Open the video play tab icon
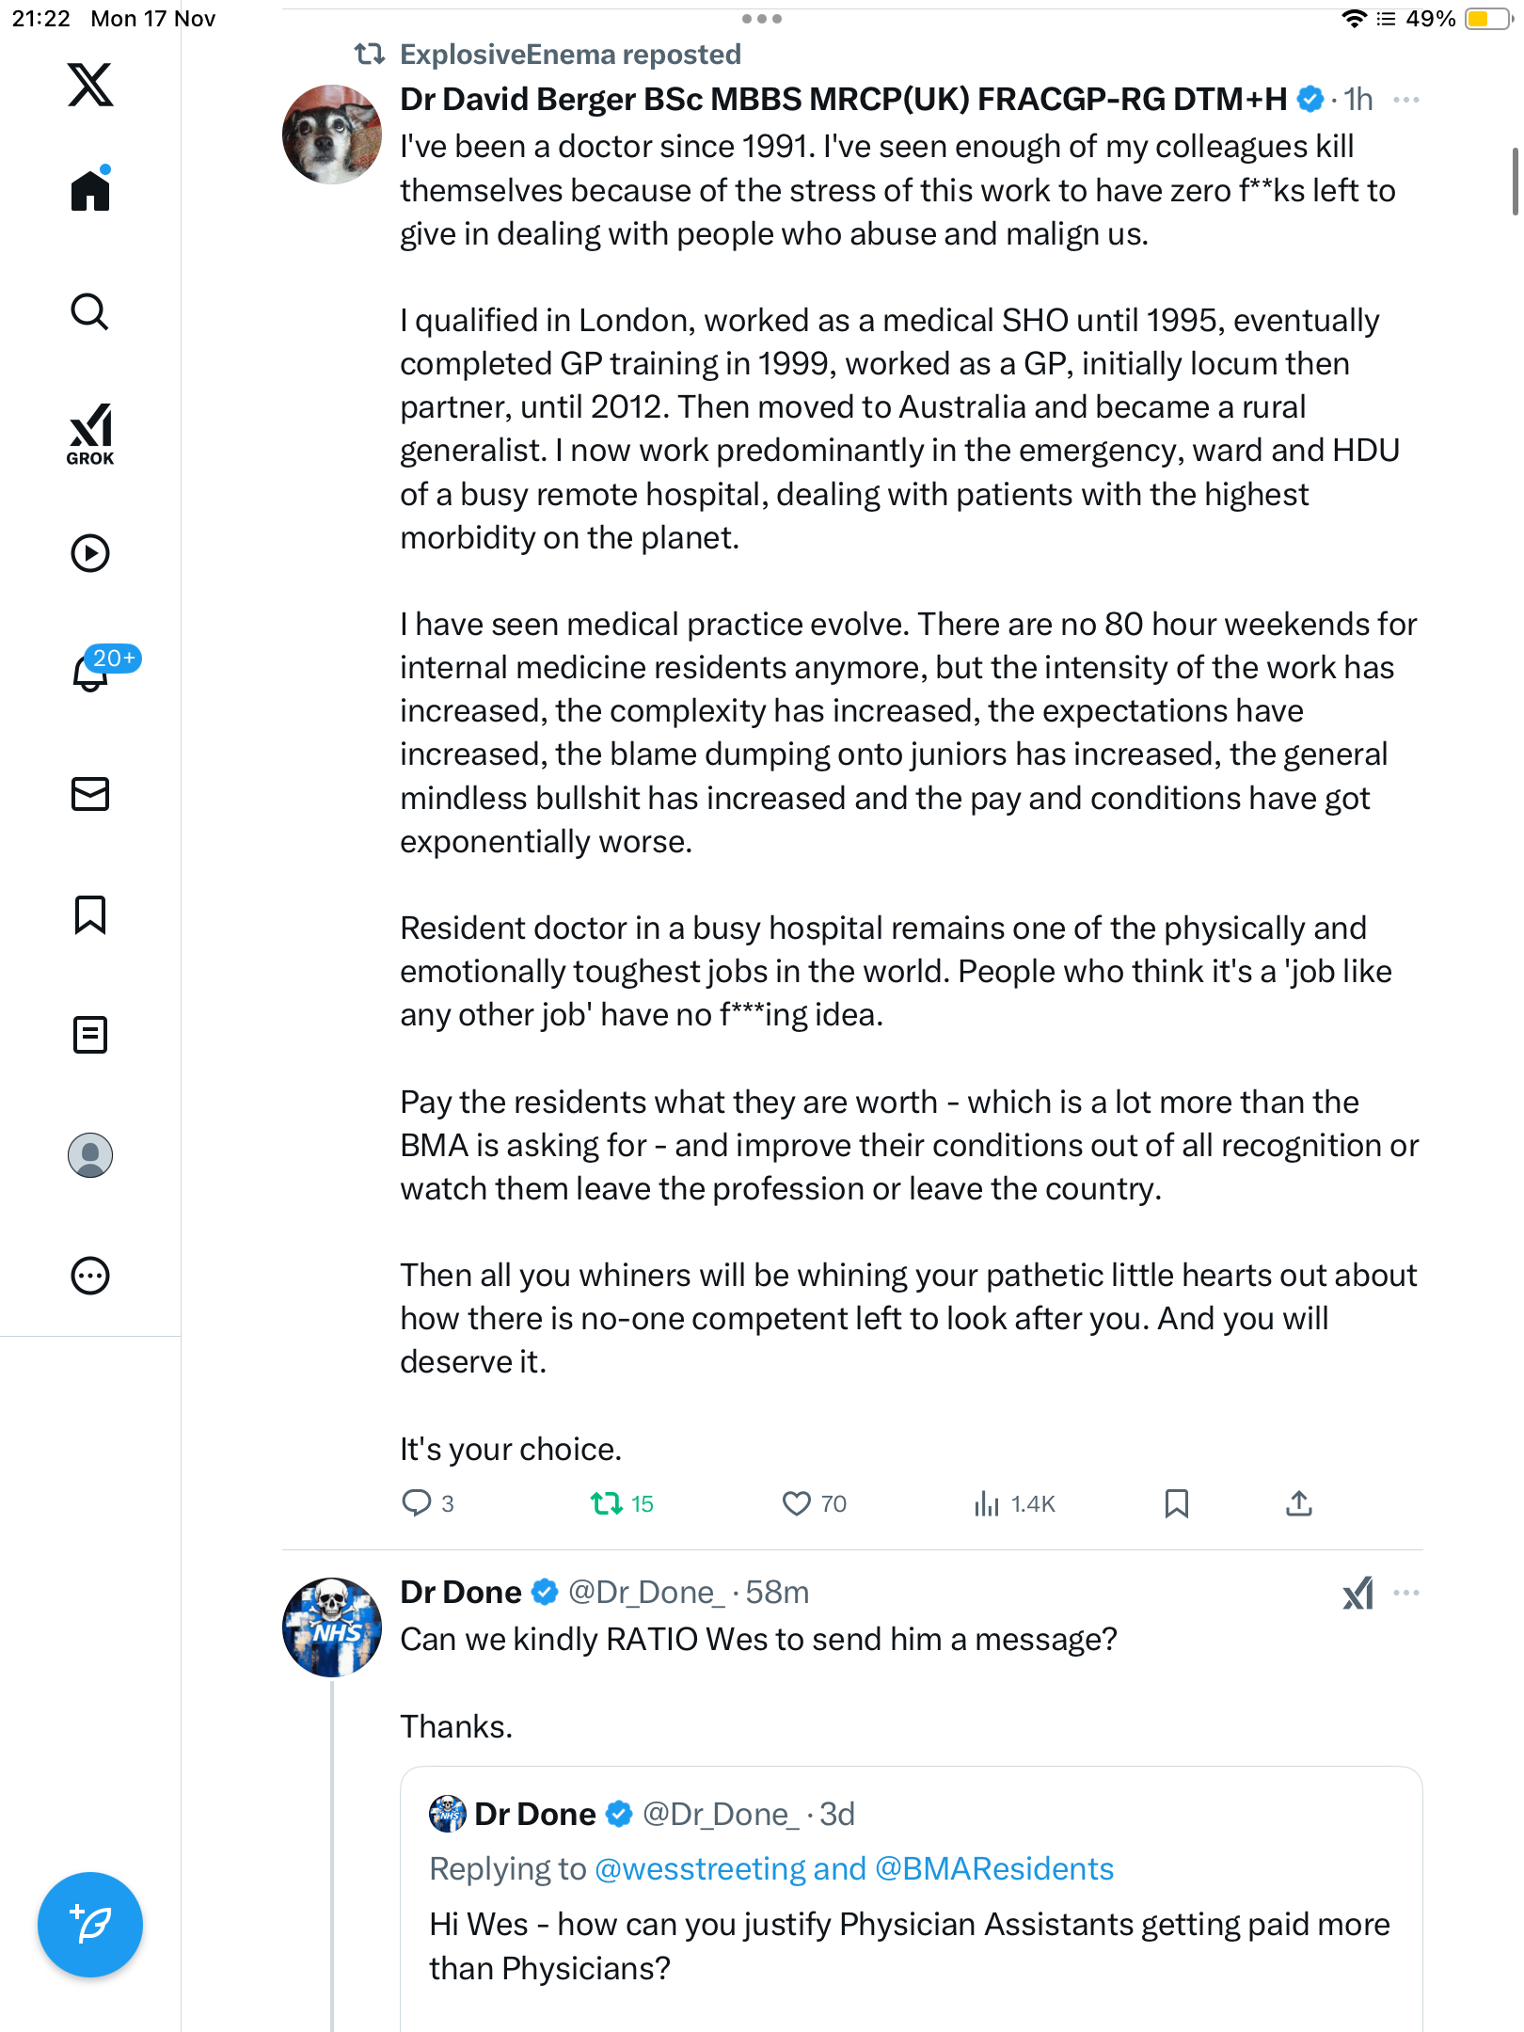 (x=90, y=553)
